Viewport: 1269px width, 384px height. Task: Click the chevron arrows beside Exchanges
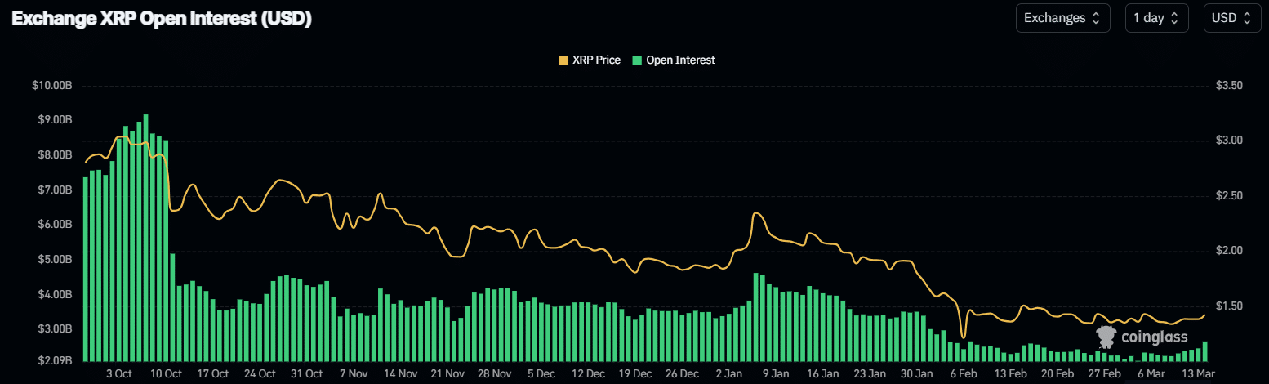coord(1096,18)
